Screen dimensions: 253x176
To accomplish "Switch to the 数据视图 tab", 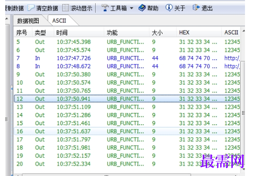I will click(28, 21).
